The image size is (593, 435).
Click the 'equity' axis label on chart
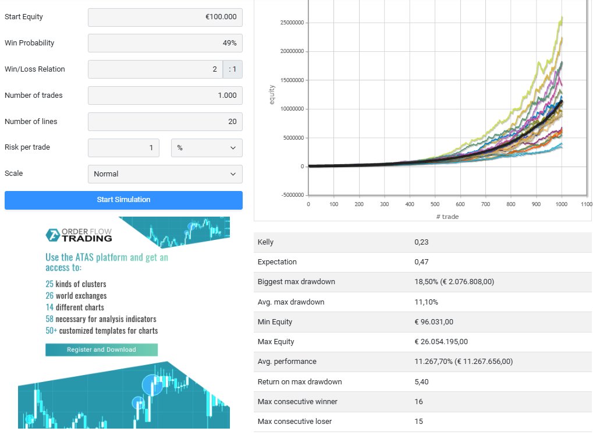tap(272, 95)
